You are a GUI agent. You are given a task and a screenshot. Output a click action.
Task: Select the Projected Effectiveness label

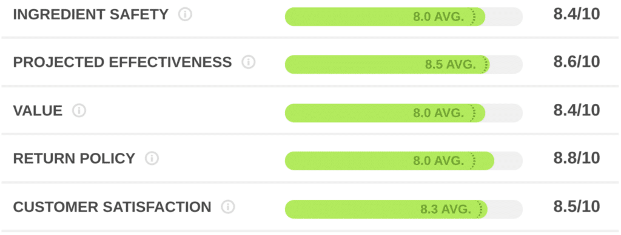(x=123, y=62)
